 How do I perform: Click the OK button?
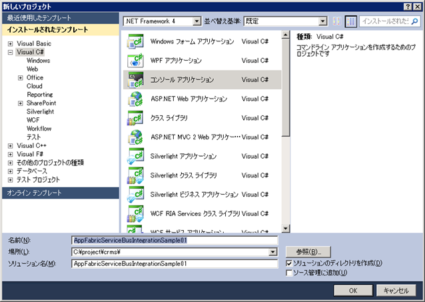point(353,291)
